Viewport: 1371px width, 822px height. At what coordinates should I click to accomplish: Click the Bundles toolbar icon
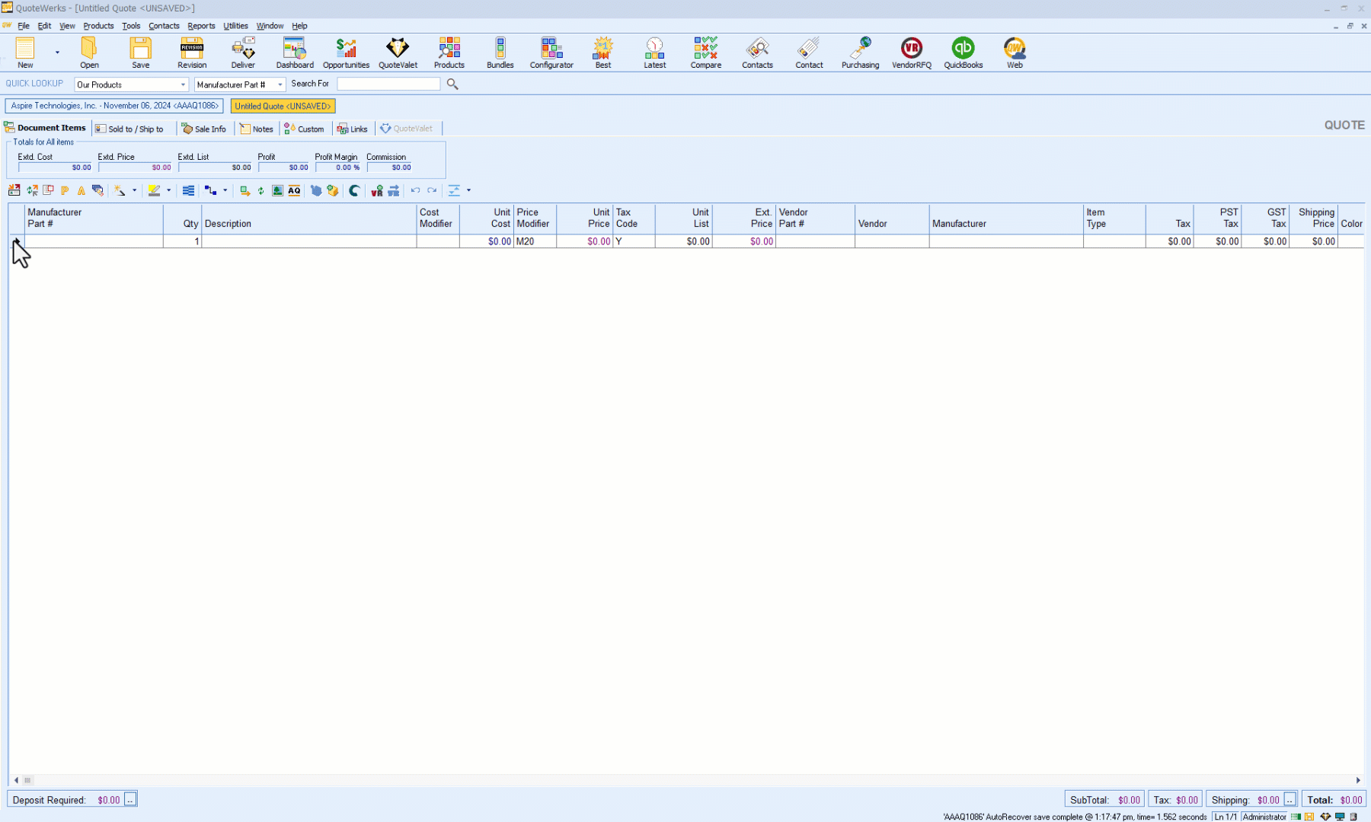click(500, 53)
